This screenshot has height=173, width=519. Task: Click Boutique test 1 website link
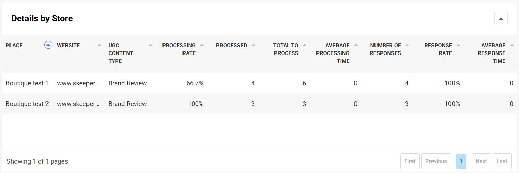tap(78, 83)
